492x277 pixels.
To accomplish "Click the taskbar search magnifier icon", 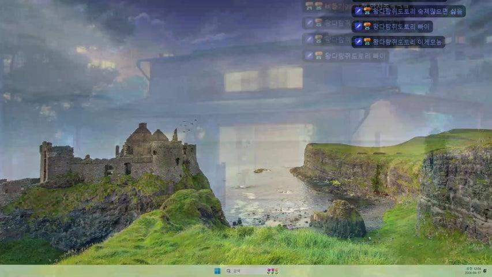I will [x=229, y=271].
